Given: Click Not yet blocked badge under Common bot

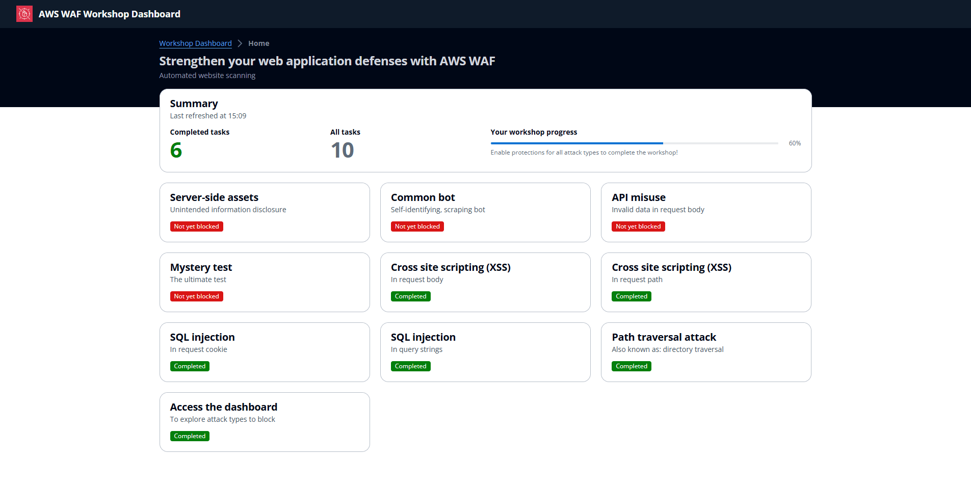Looking at the screenshot, I should tap(417, 226).
